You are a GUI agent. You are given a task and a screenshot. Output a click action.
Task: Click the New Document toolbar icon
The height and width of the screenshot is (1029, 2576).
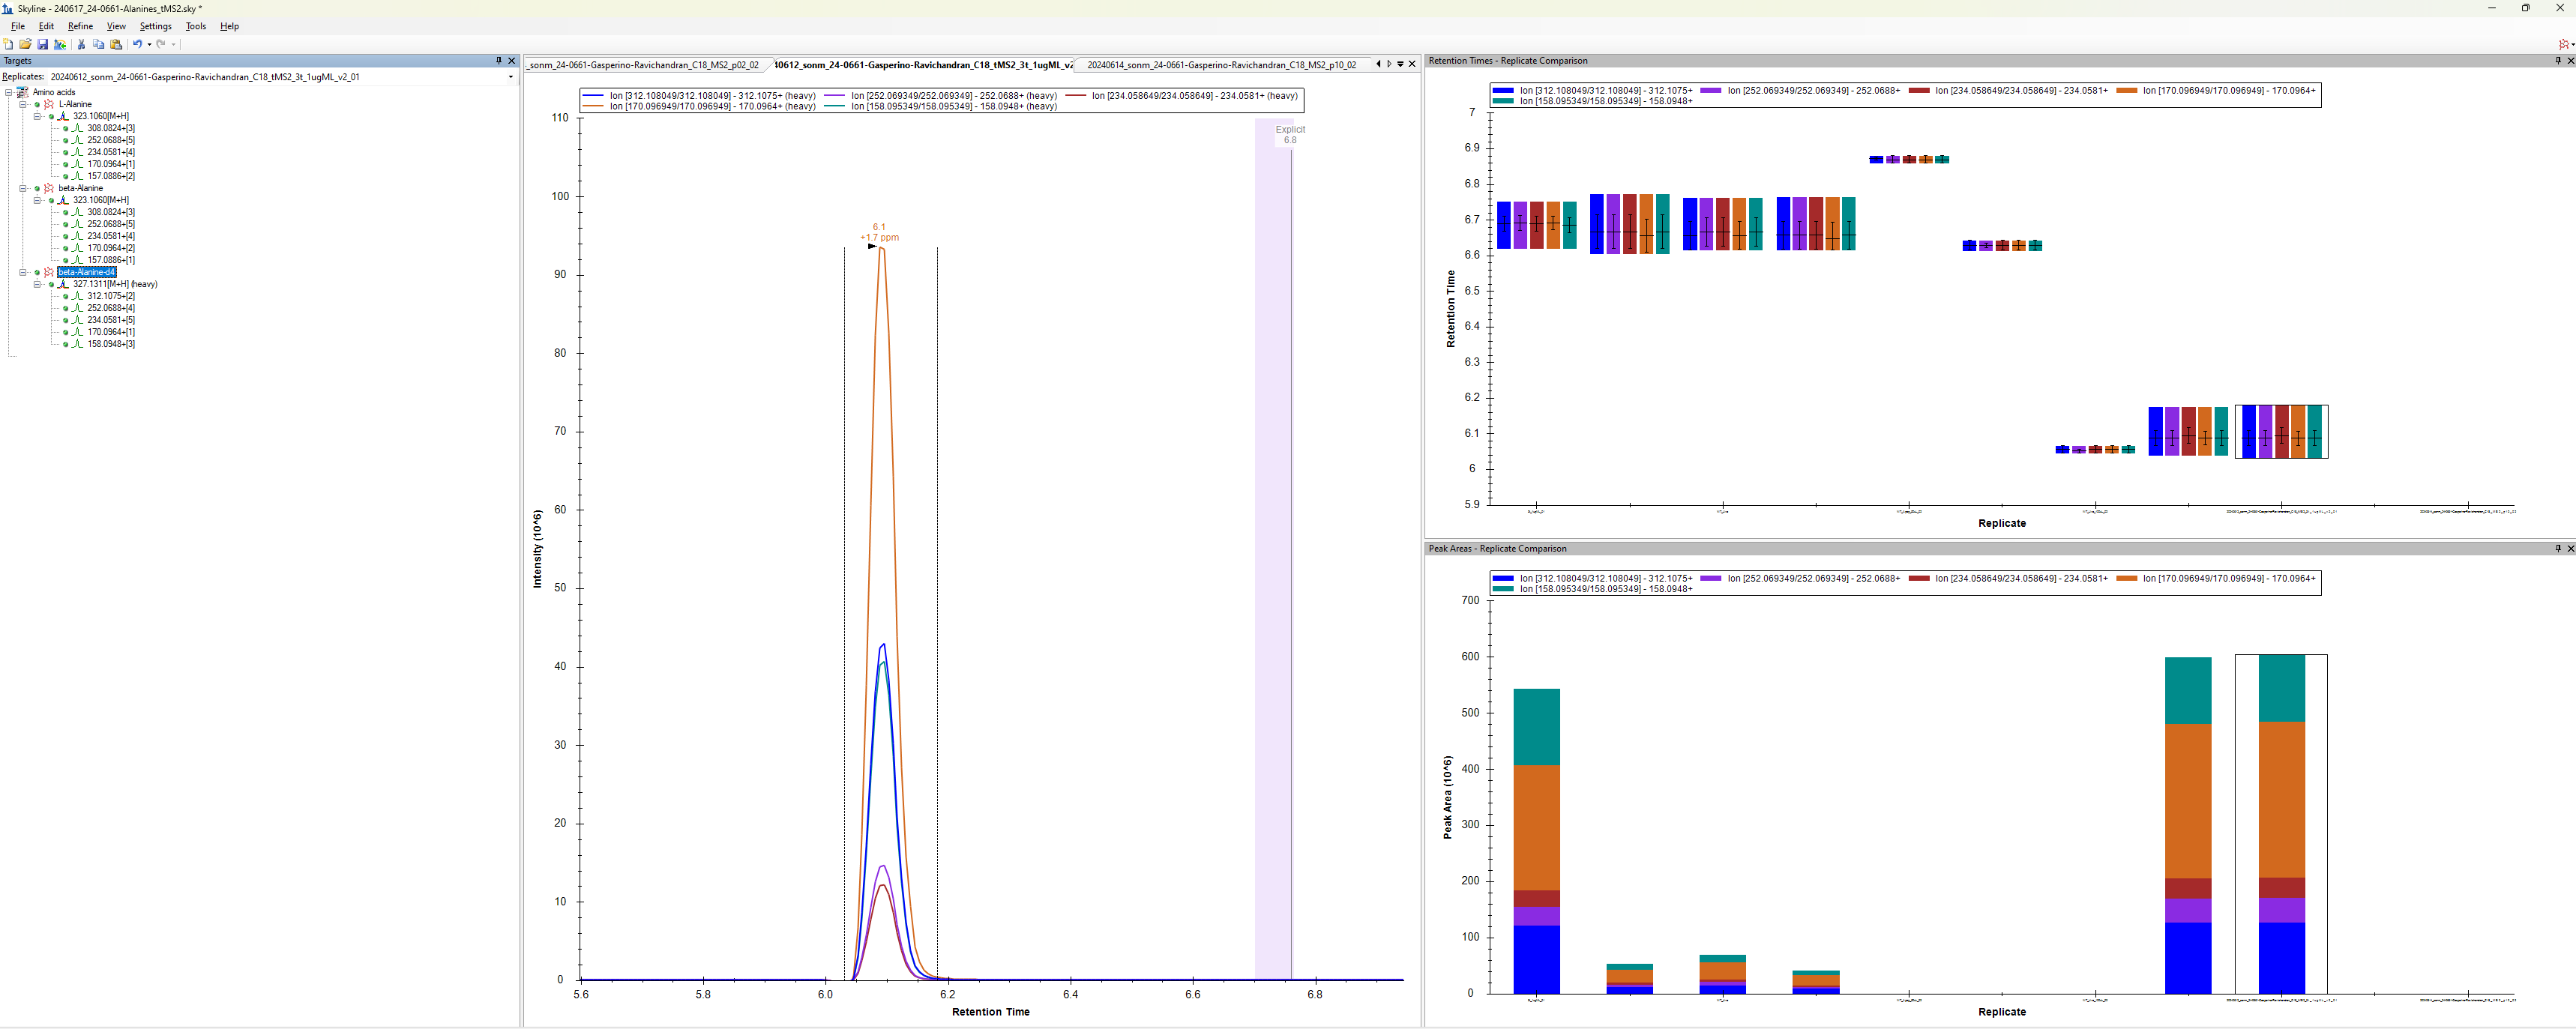point(8,44)
